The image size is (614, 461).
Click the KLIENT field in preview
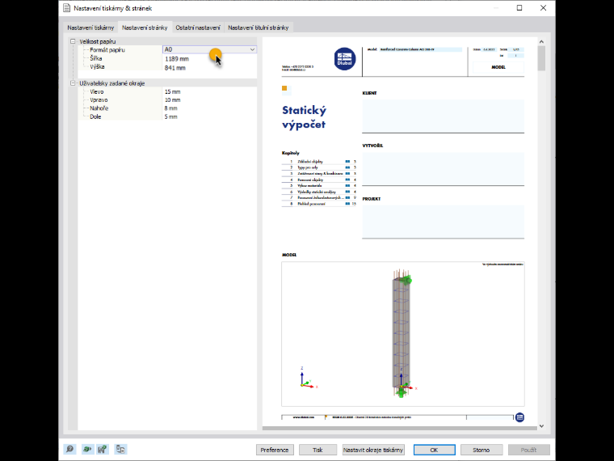(443, 116)
